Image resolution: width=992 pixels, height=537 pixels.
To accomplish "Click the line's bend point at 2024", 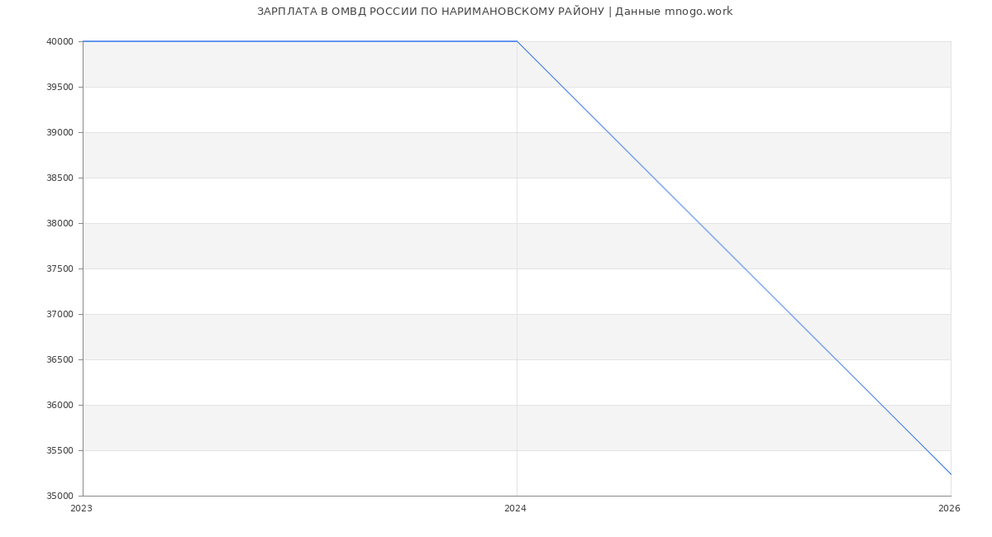I will [x=517, y=41].
